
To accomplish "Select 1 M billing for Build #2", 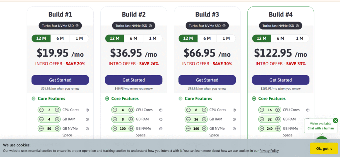I will [152, 38].
